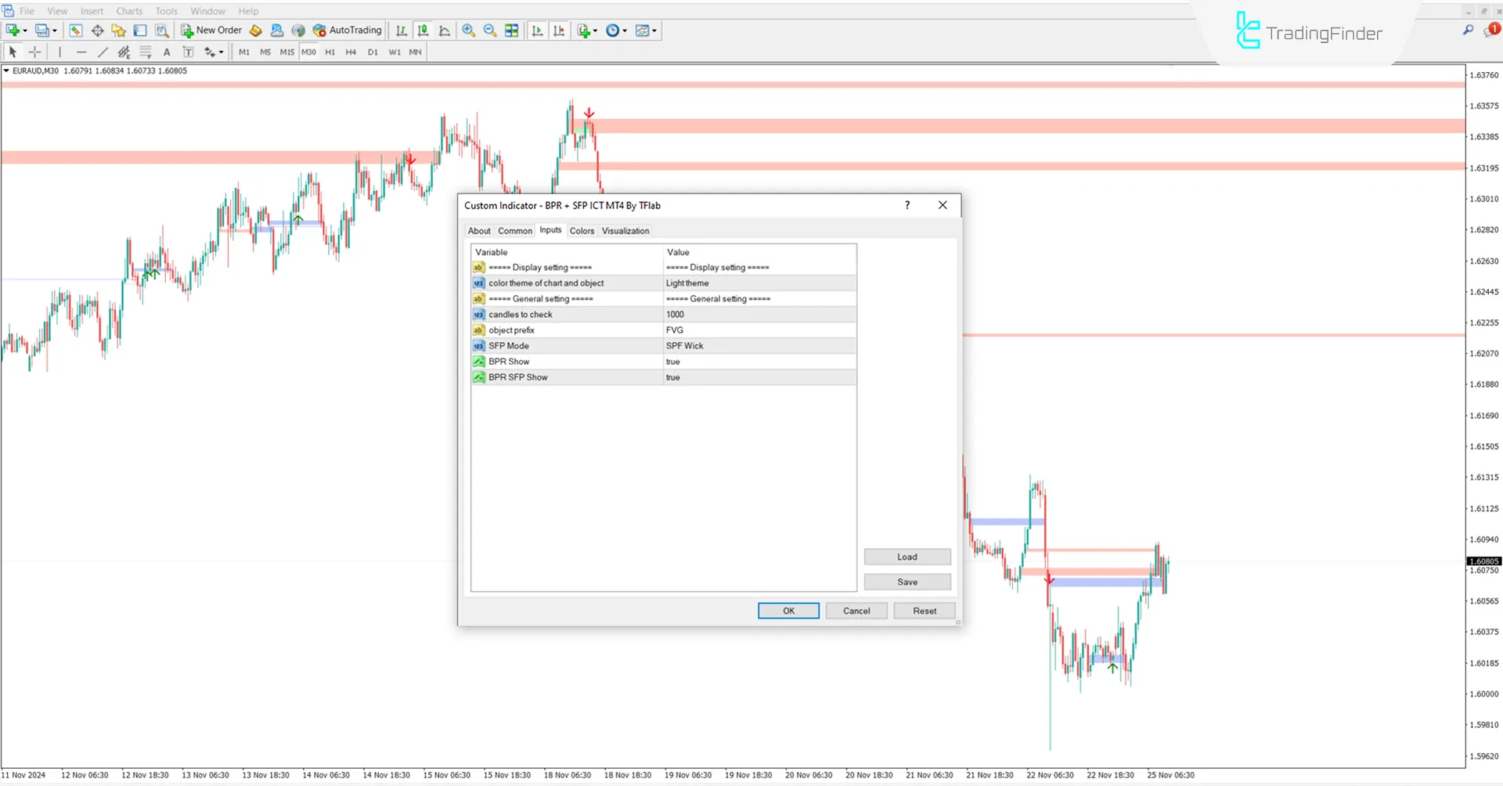The height and width of the screenshot is (786, 1503).
Task: Open the Charts menu
Action: coord(128,10)
